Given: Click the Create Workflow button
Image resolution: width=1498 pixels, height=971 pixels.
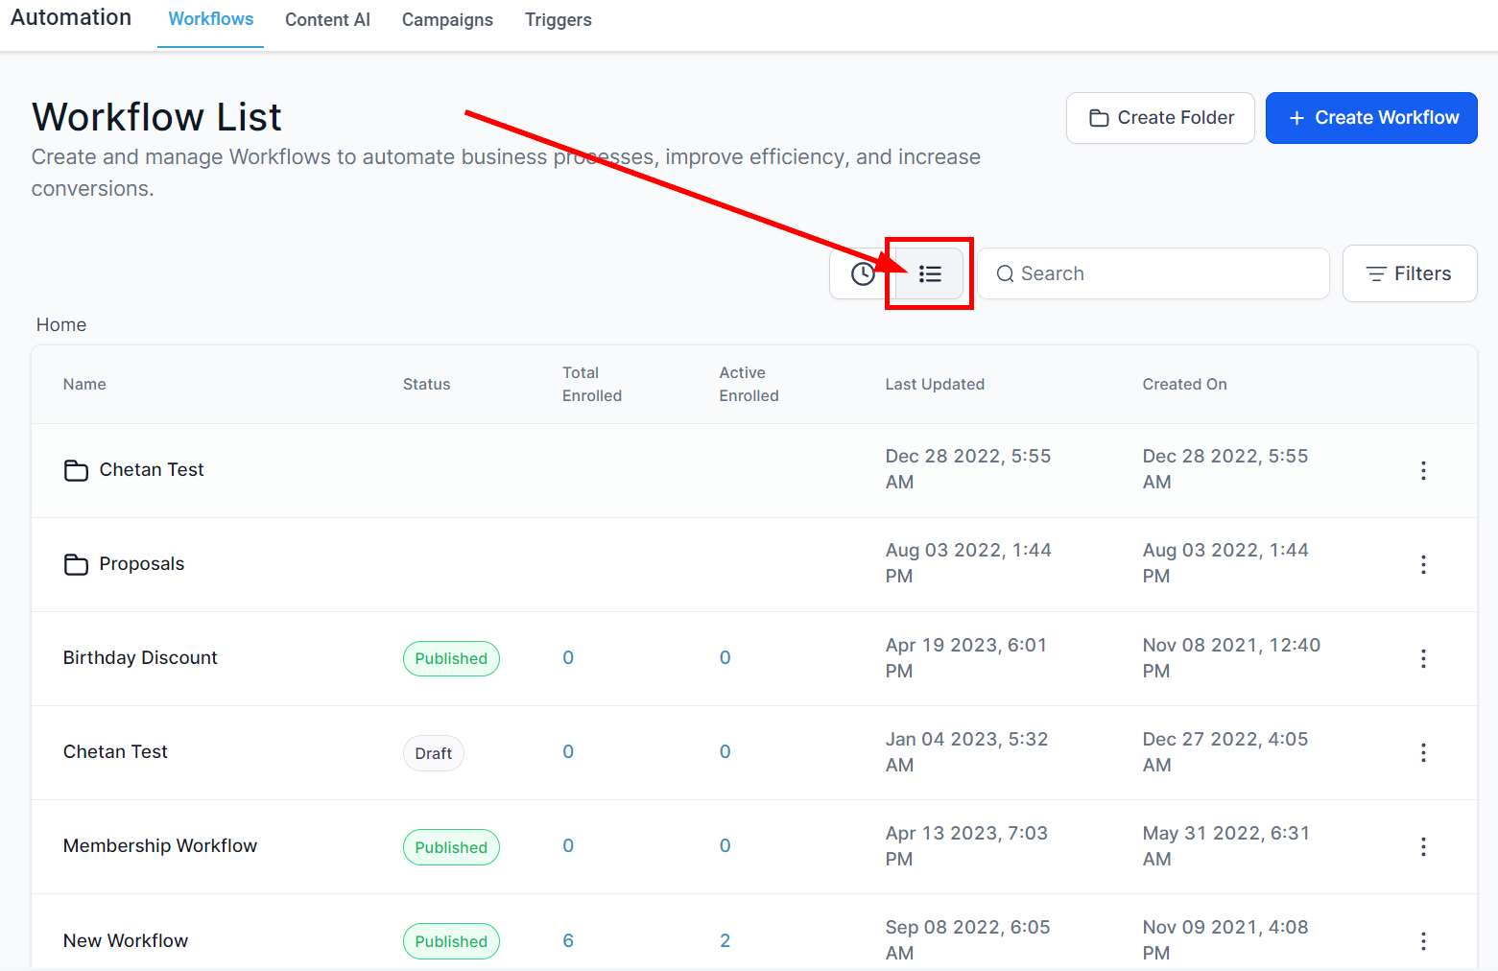Looking at the screenshot, I should [x=1371, y=118].
